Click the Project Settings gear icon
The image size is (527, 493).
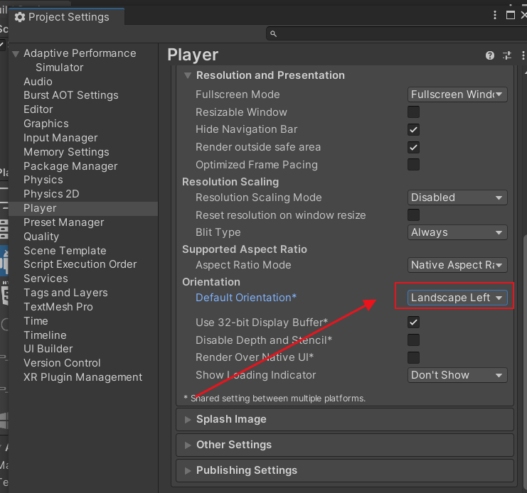[20, 17]
